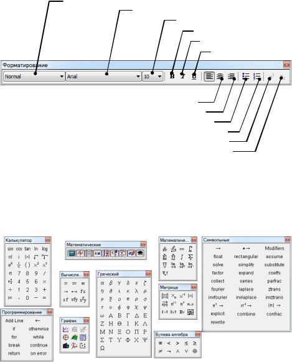Toggle Bold formatting

[172, 76]
